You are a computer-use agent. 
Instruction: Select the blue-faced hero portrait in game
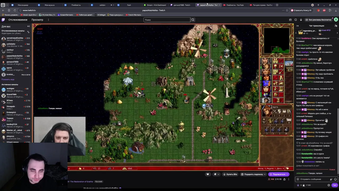pyautogui.click(x=266, y=84)
